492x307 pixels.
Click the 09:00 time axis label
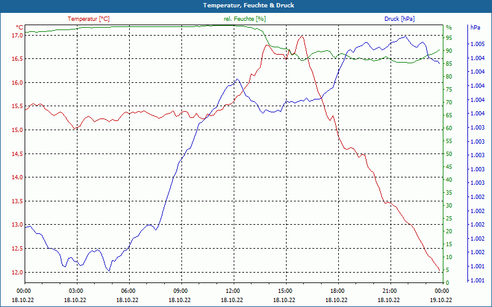click(x=181, y=290)
